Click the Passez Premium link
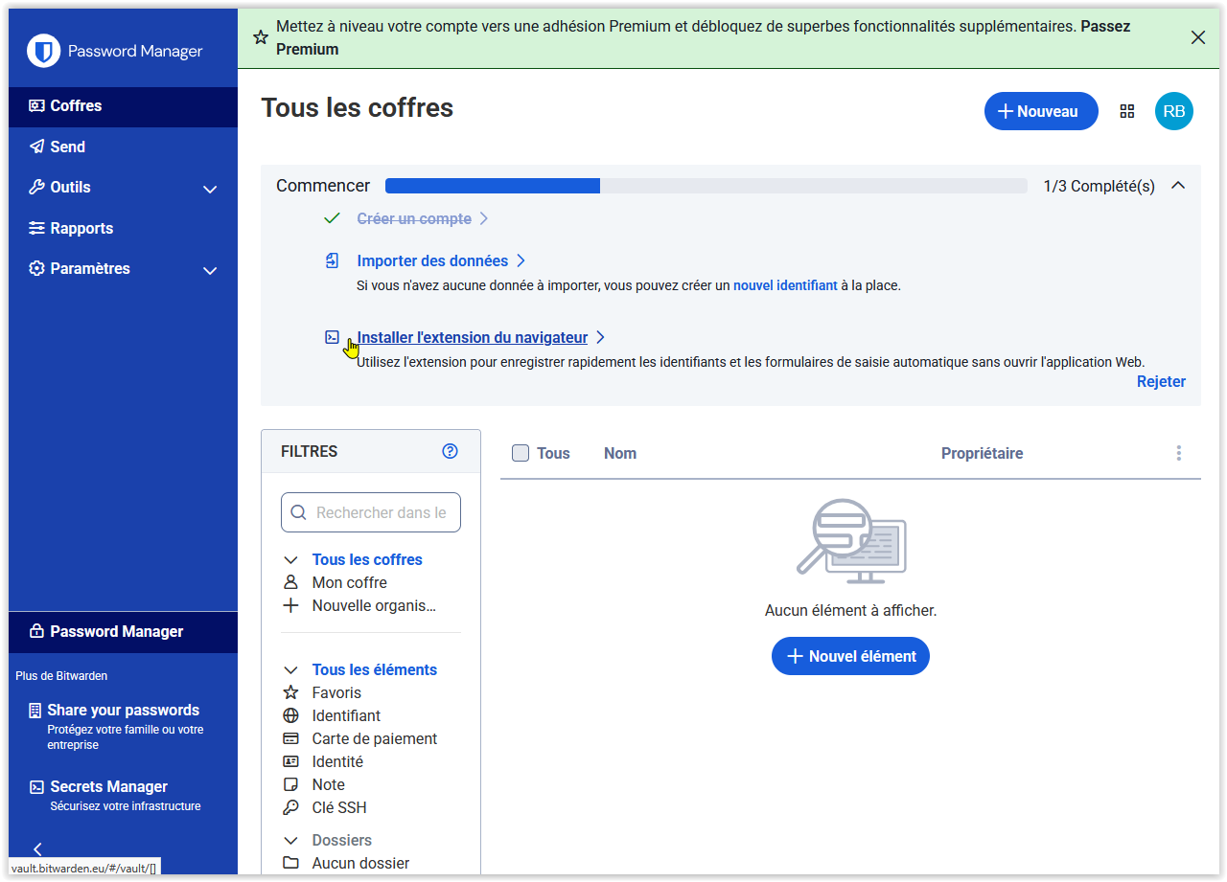This screenshot has height=882, width=1227. point(704,37)
